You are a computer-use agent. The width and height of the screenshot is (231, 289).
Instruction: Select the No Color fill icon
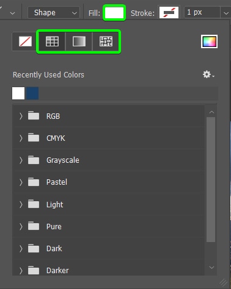pos(25,41)
